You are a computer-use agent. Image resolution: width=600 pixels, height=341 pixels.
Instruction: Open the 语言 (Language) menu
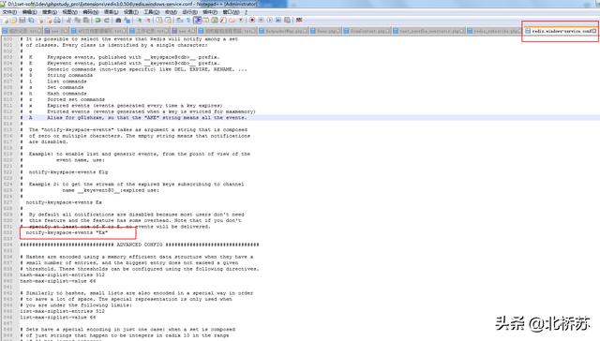[x=111, y=12]
